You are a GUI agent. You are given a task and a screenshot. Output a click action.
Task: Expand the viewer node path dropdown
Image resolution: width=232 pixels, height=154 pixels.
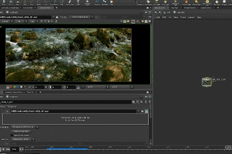coord(141,13)
